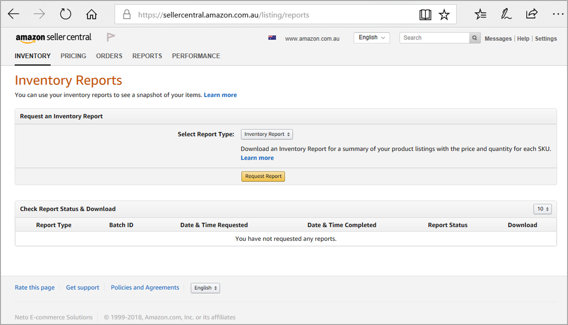
Task: Click 'You have not requested any reports.' text
Action: pyautogui.click(x=286, y=239)
